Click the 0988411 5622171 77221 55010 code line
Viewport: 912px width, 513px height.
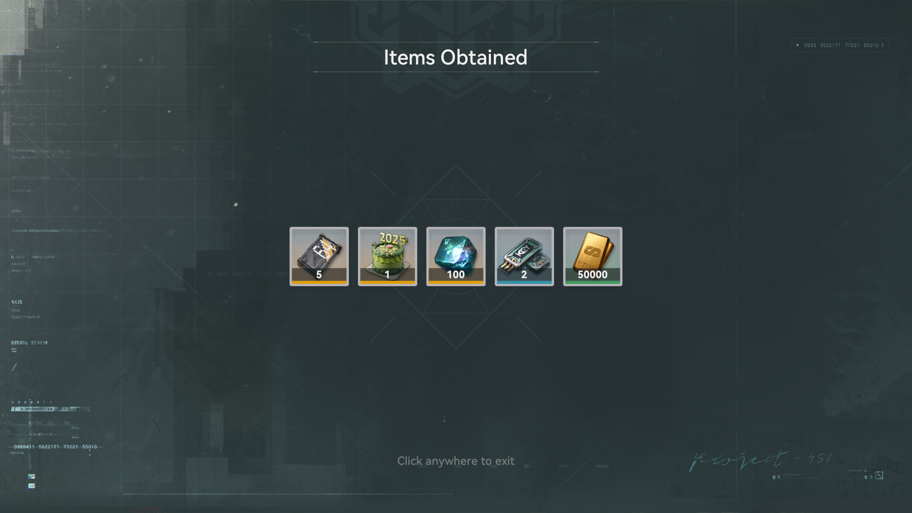[x=55, y=447]
